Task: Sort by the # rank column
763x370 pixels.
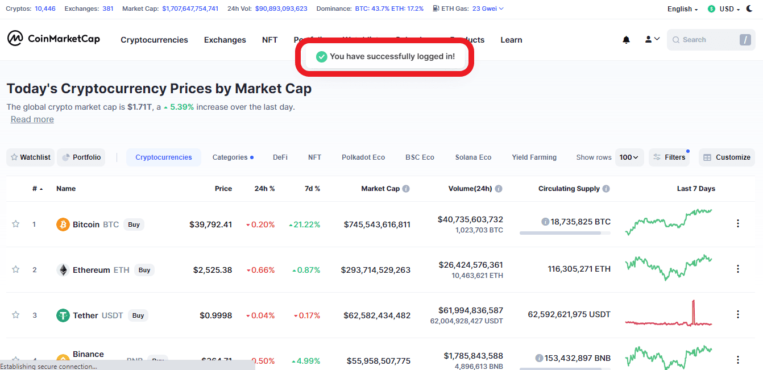Action: pos(38,189)
